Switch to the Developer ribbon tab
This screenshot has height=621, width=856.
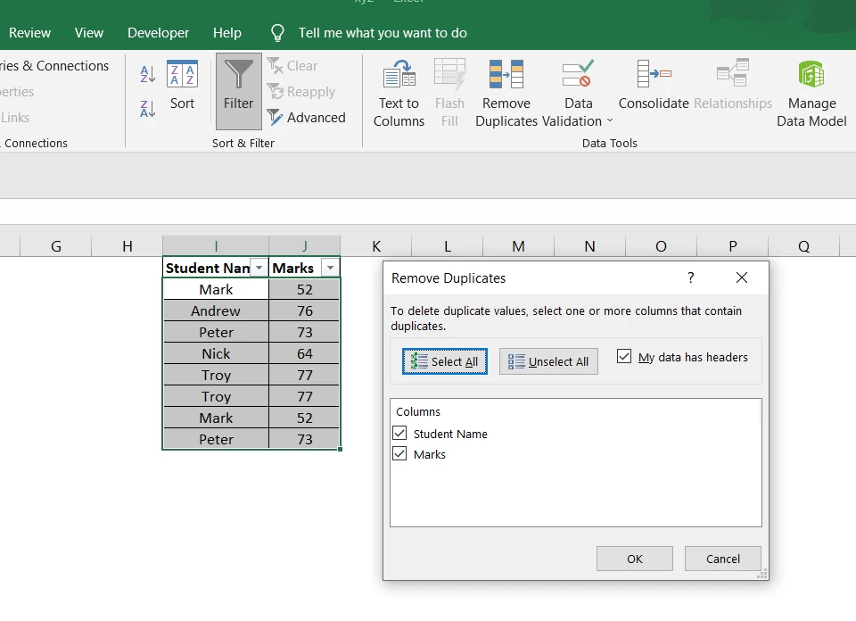(159, 33)
